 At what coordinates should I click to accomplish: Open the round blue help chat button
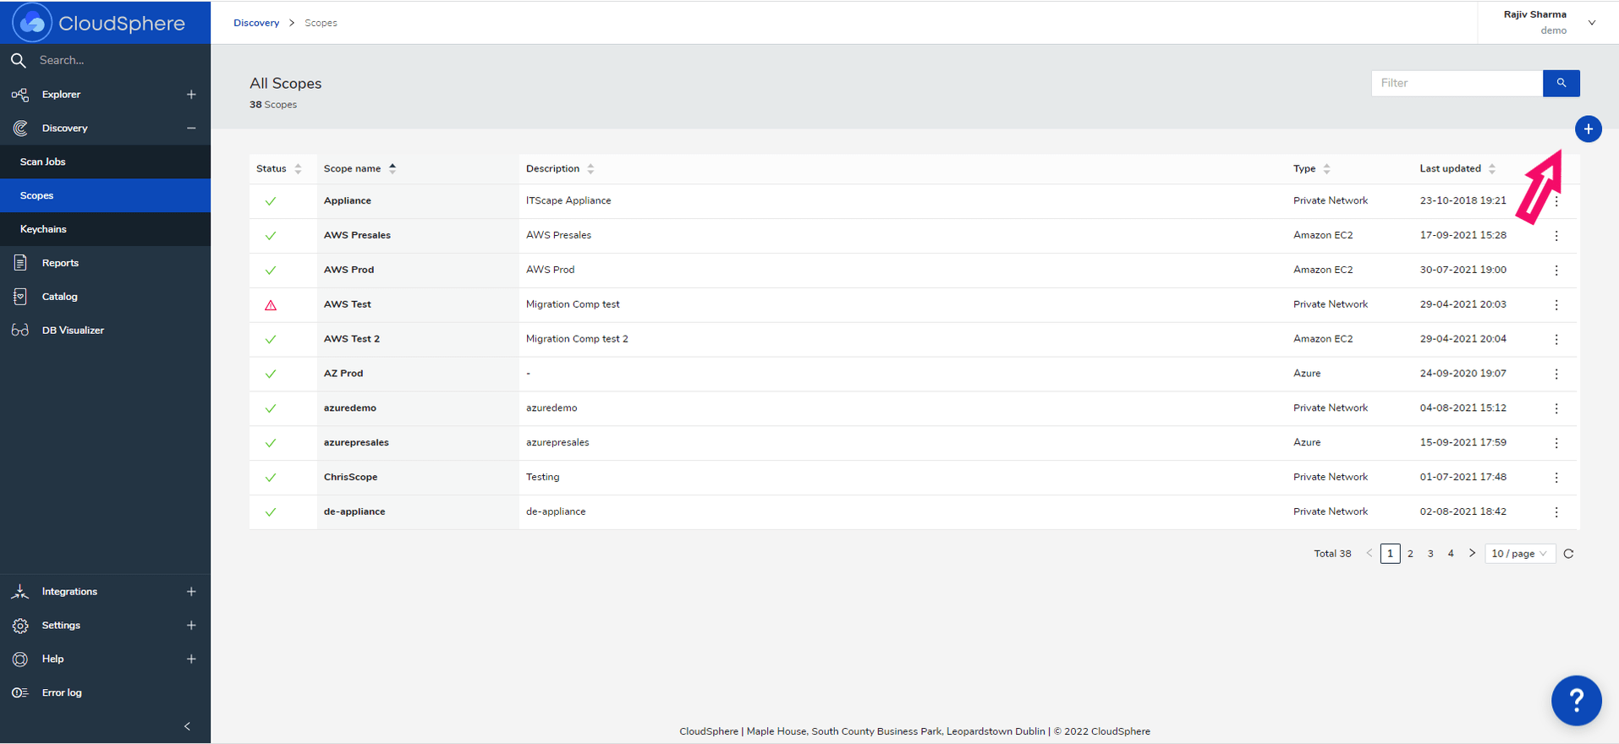[1577, 701]
